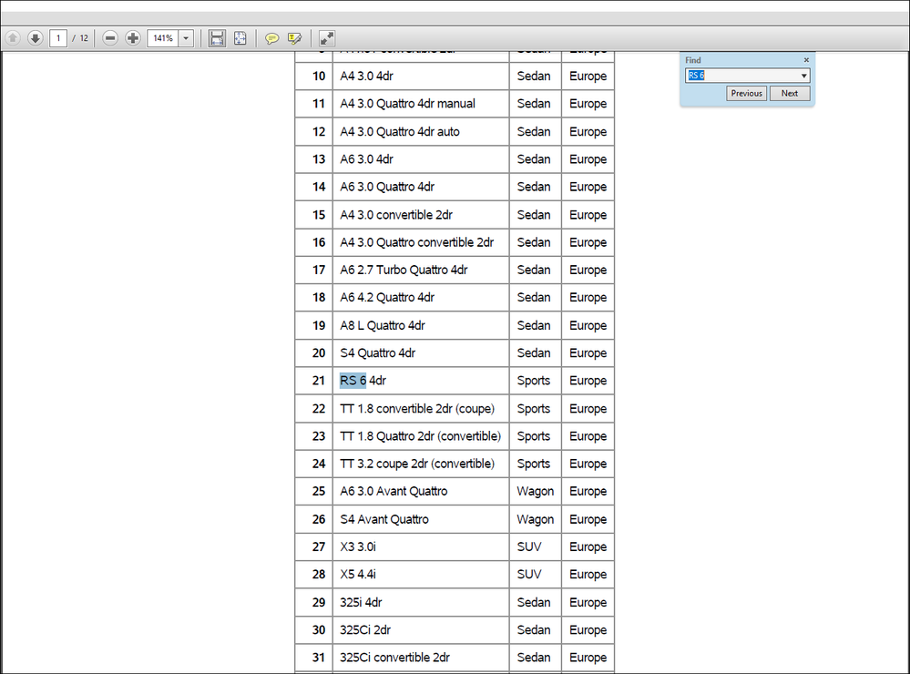
Task: Click highlighted 'RS 6' search result
Action: click(353, 381)
